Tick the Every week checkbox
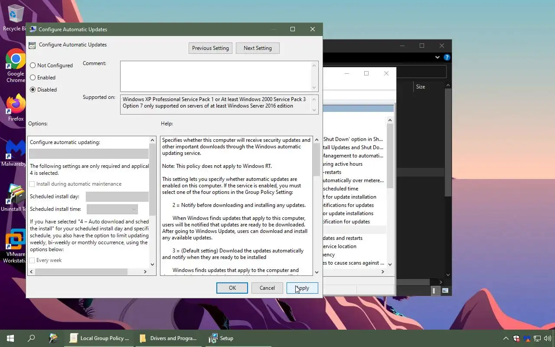555x347 pixels. tap(32, 260)
